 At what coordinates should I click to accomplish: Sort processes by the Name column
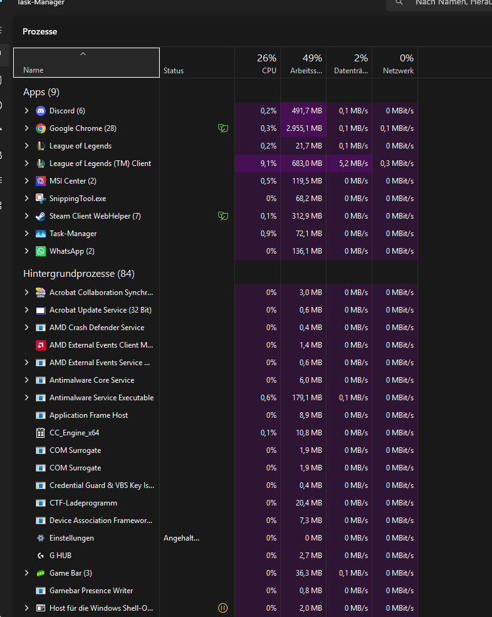(86, 63)
